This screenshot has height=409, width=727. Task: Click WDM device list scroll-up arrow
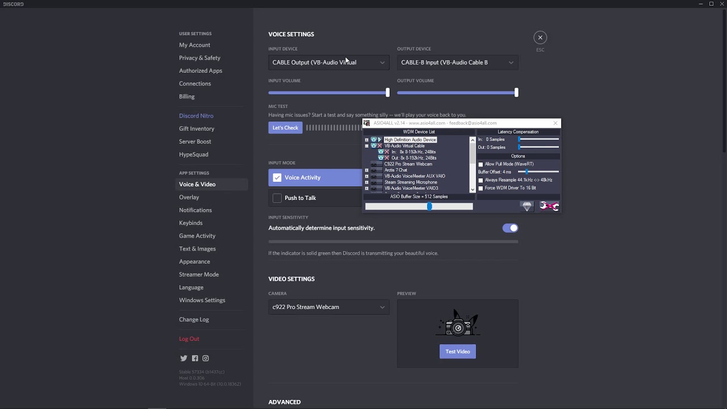coord(473,140)
